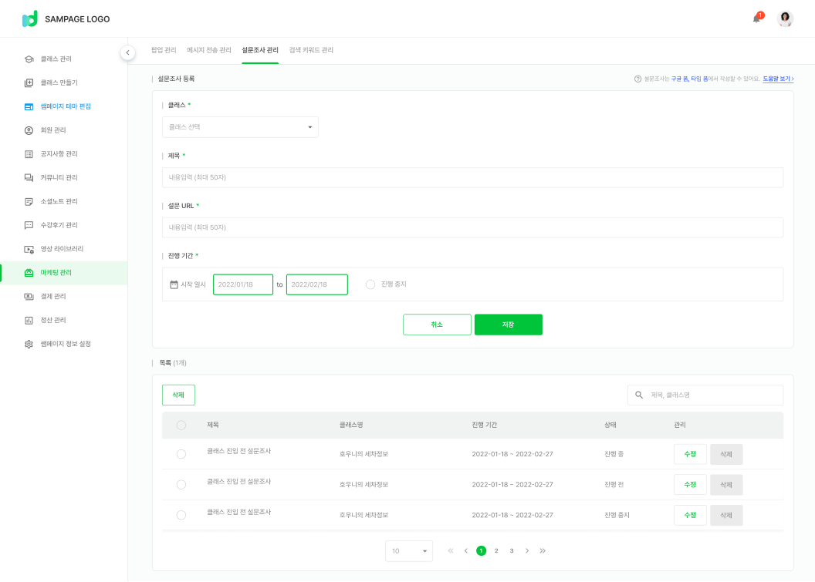Screen dimensions: 815x582
Task: Click search magnifier icon in list
Action: [639, 395]
